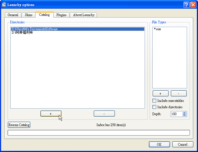The width and height of the screenshot is (198, 152).
Task: Click the help question mark button
Action: click(x=186, y=5)
